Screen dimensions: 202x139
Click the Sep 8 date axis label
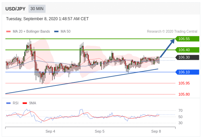156,131
